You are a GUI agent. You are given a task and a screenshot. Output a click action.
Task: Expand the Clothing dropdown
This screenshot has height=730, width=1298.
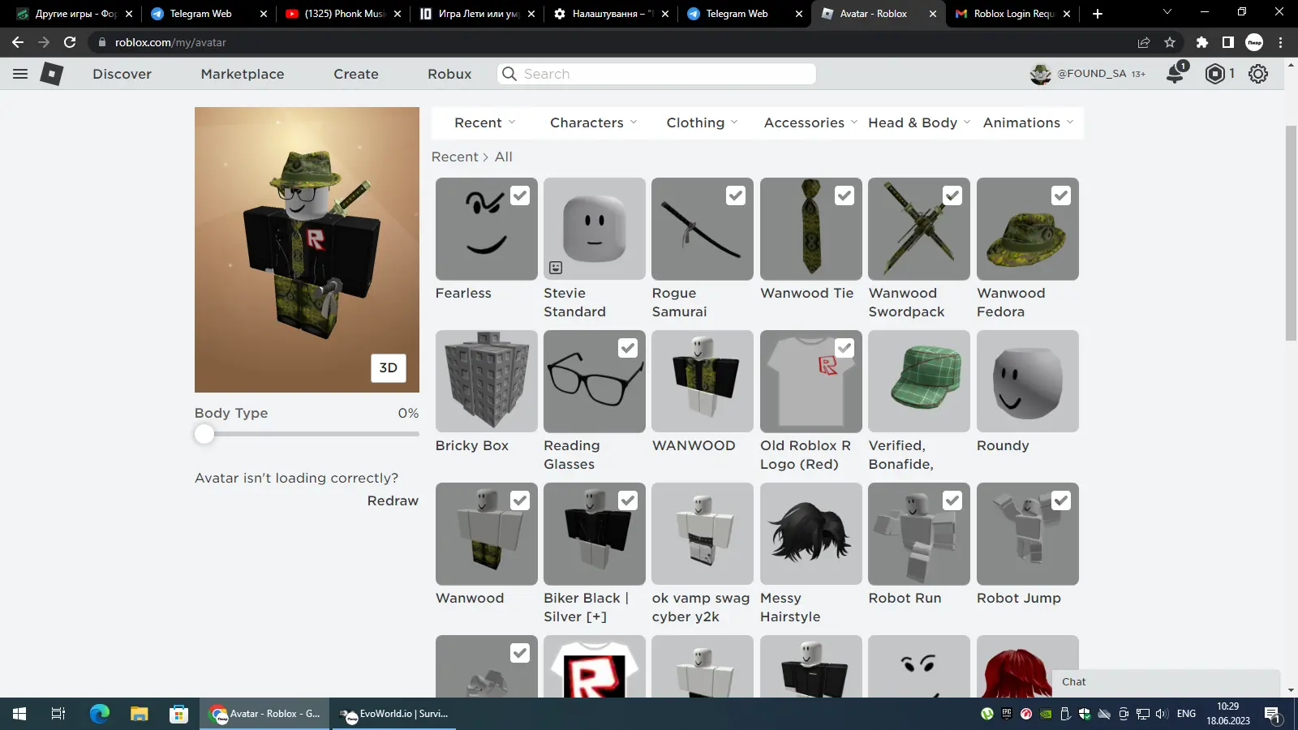(x=702, y=122)
